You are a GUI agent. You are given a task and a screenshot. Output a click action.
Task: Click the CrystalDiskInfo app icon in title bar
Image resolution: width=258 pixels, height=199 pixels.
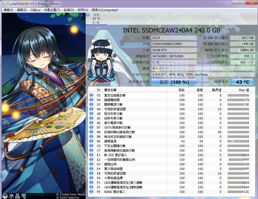pyautogui.click(x=4, y=4)
